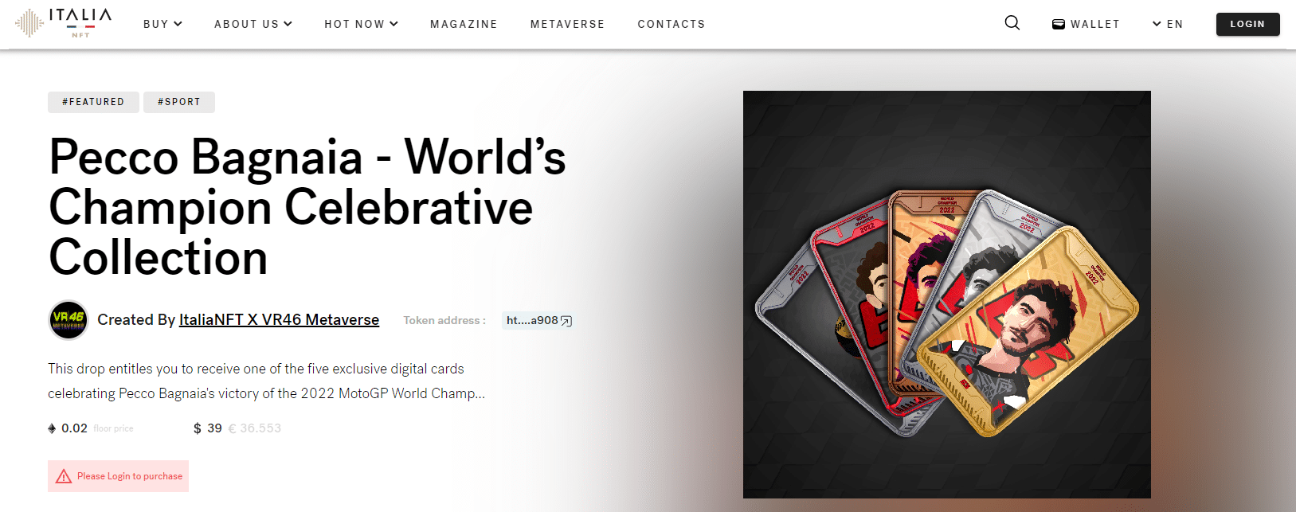Select the #FEATURED tag
Screen dimensions: 1296x512
pos(93,102)
